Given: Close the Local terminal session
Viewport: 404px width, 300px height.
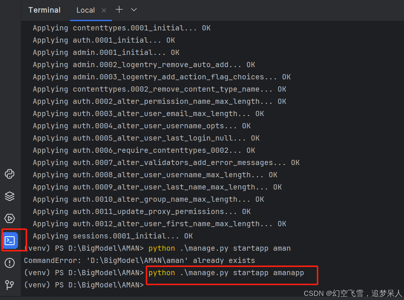Looking at the screenshot, I should click(x=104, y=10).
